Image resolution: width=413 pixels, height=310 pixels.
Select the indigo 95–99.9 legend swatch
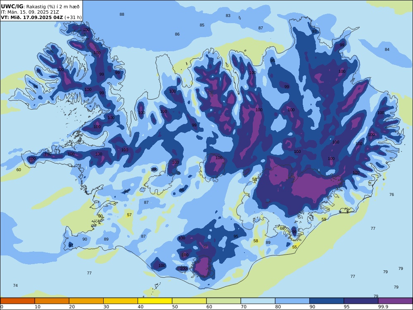[x=361, y=301]
